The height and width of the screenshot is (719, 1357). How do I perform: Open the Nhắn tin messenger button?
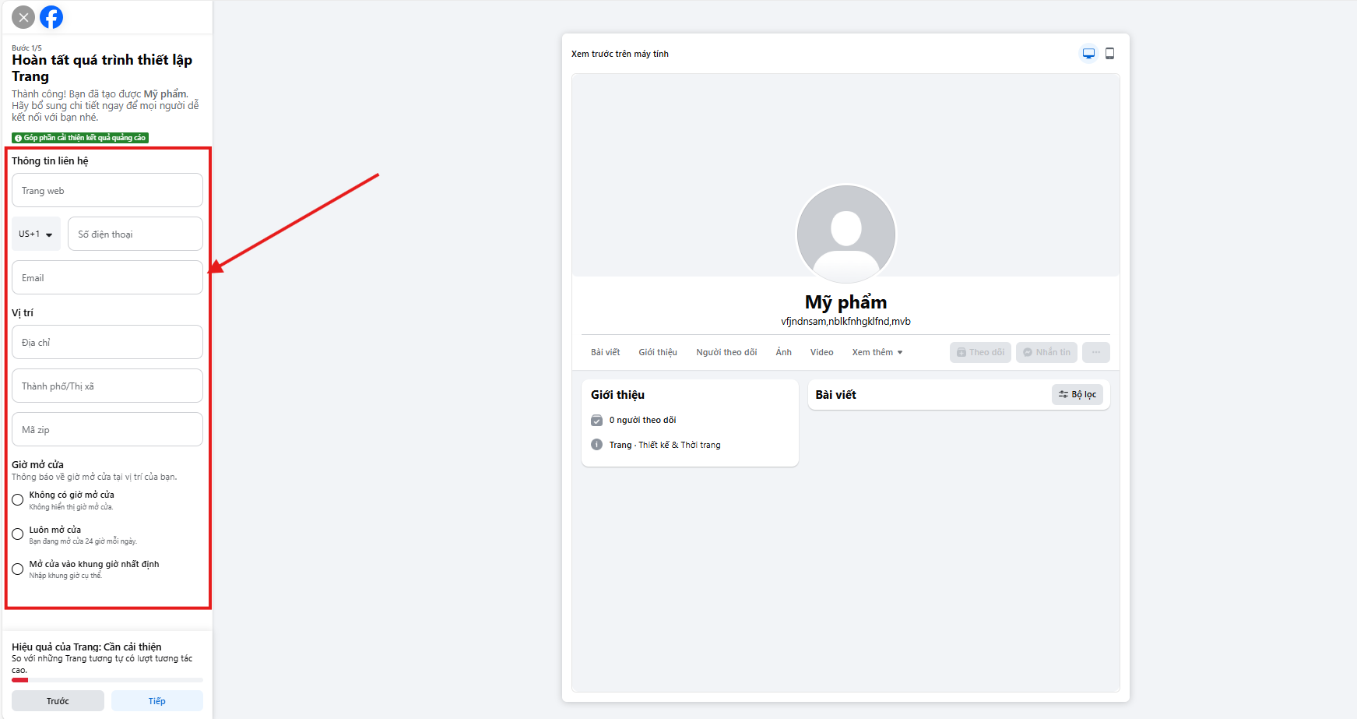1046,352
